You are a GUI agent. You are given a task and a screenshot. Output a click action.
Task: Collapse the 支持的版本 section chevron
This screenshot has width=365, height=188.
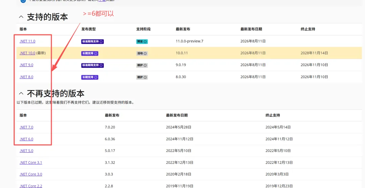[21, 17]
